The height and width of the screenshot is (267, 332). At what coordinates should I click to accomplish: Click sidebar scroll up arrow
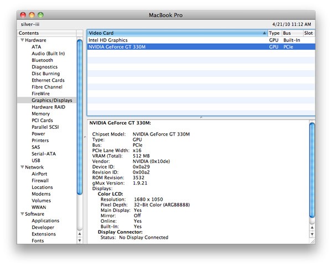80,234
